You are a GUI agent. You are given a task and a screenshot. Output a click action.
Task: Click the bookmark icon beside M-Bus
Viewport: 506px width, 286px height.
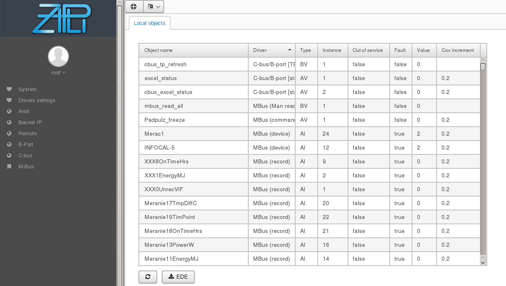pos(9,167)
